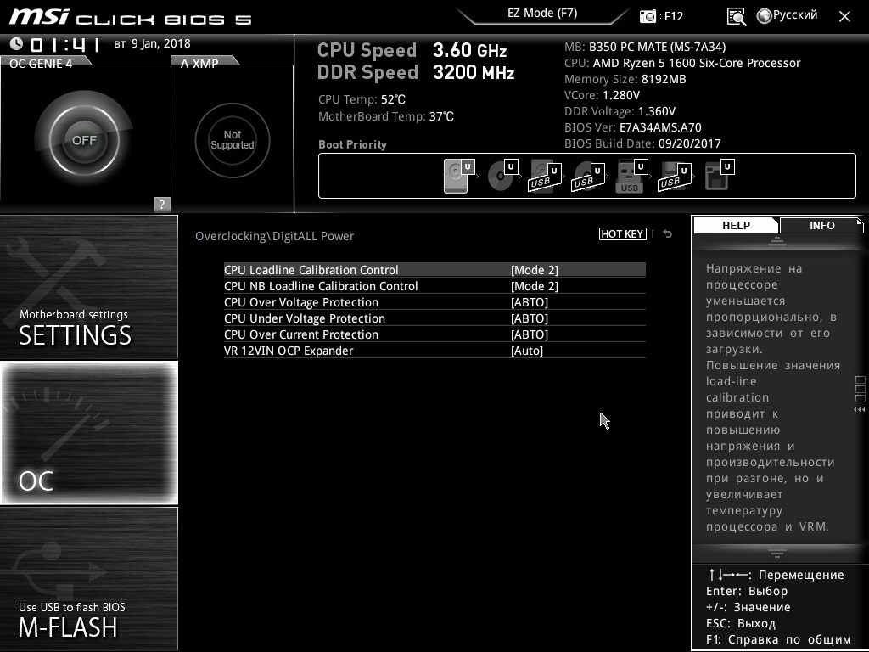
Task: Select the USB CD/DVD boot device icon
Action: tap(588, 176)
